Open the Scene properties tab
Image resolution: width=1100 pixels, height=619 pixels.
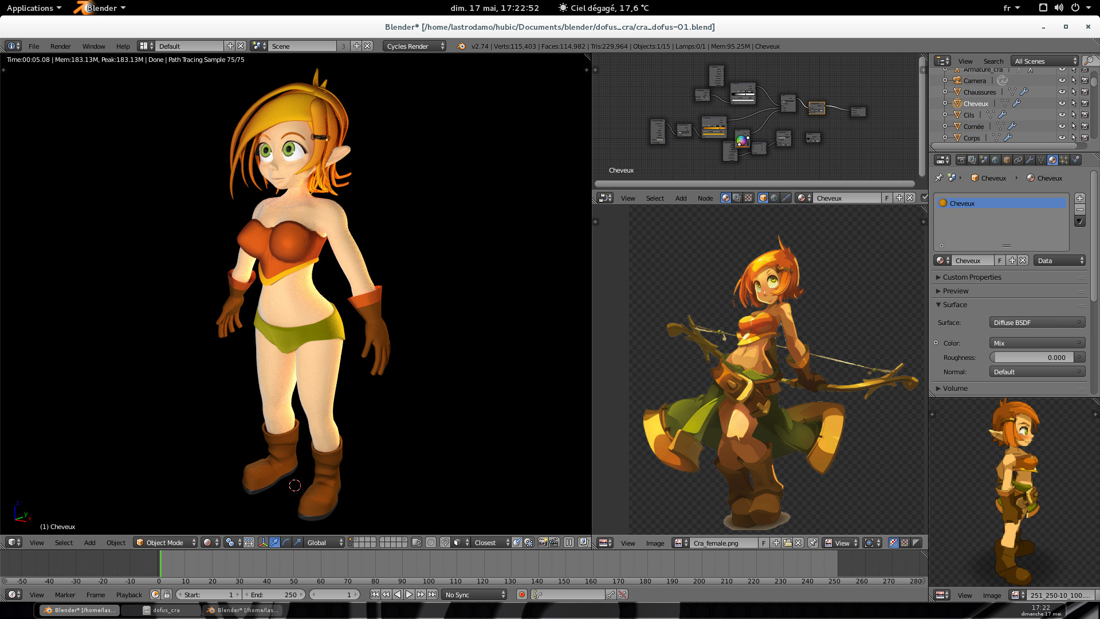click(x=984, y=160)
